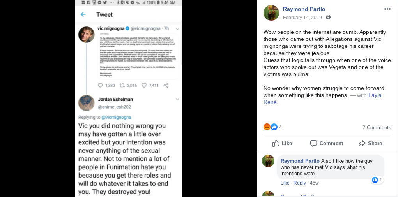Click the reply bubble icon showing 1,380
The width and height of the screenshot is (398, 197).
(x=100, y=85)
